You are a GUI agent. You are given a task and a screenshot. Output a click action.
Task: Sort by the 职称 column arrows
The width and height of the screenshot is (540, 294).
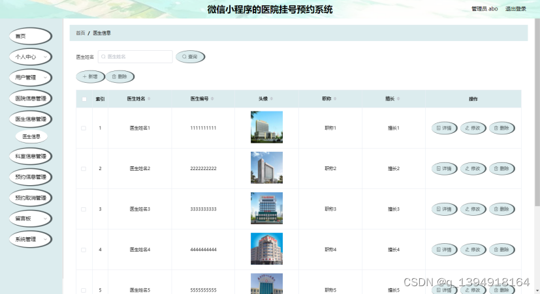click(335, 98)
